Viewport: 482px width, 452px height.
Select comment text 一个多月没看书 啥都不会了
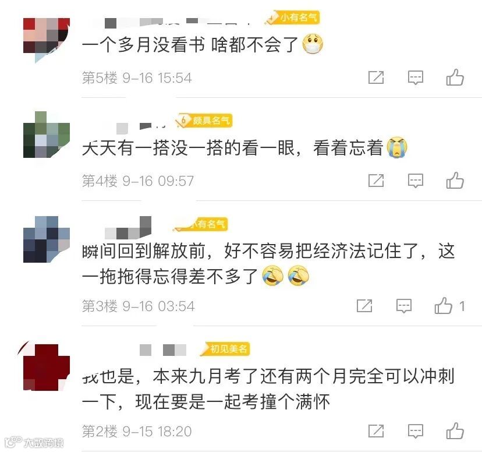[190, 45]
